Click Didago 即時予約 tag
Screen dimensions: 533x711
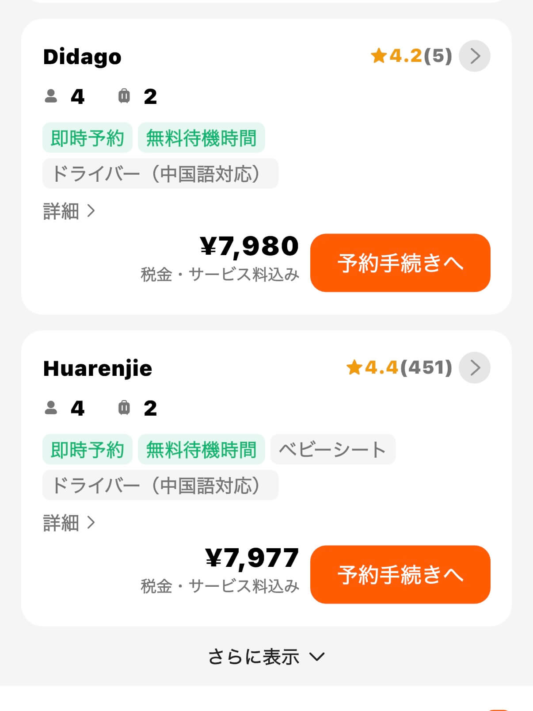88,138
